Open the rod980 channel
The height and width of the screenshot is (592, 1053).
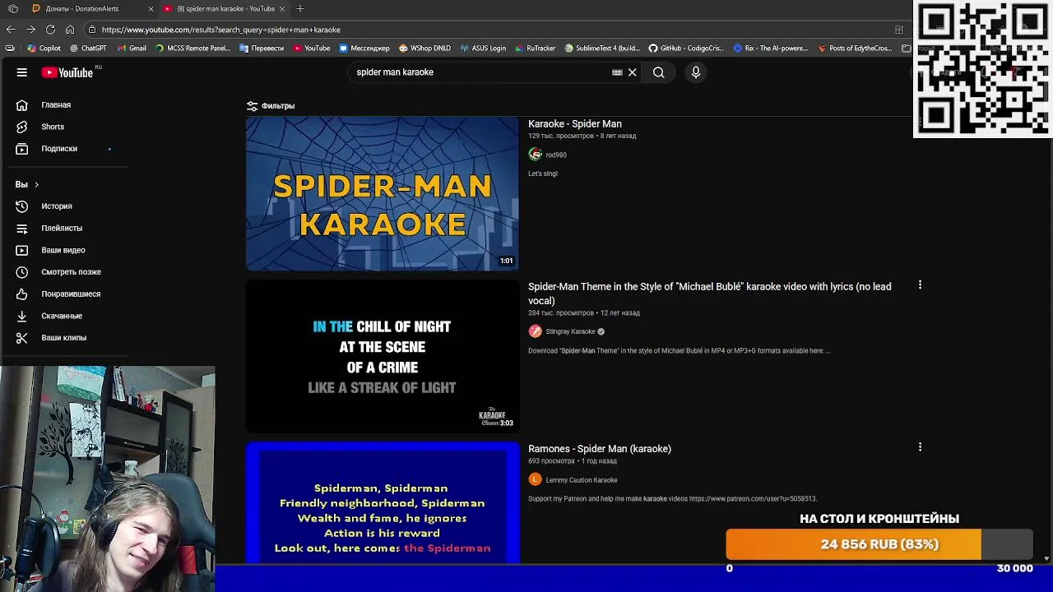pos(556,155)
